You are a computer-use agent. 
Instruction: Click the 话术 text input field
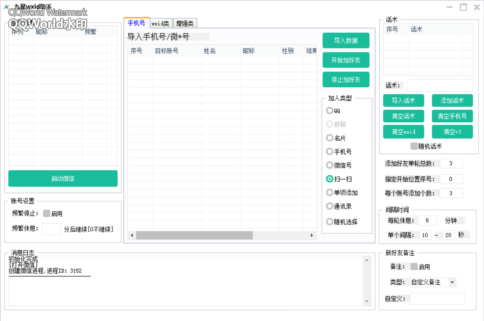(x=440, y=85)
